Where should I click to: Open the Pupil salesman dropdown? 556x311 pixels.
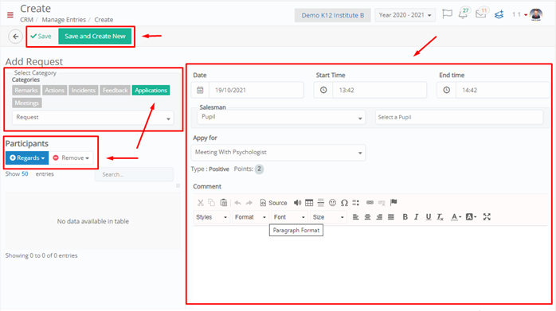point(281,117)
